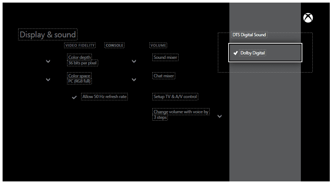Click the chevron left of Chat mixer

pyautogui.click(x=134, y=80)
